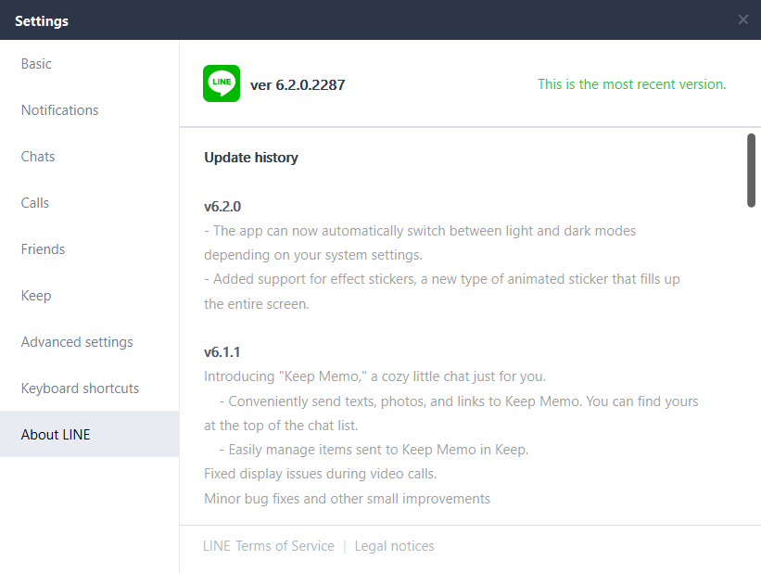Click the 'most recent version' status text
Image resolution: width=761 pixels, height=573 pixels.
[631, 84]
